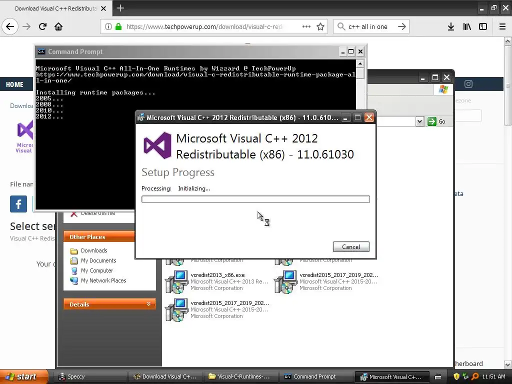
Task: Open Windows Start menu
Action: [24, 376]
